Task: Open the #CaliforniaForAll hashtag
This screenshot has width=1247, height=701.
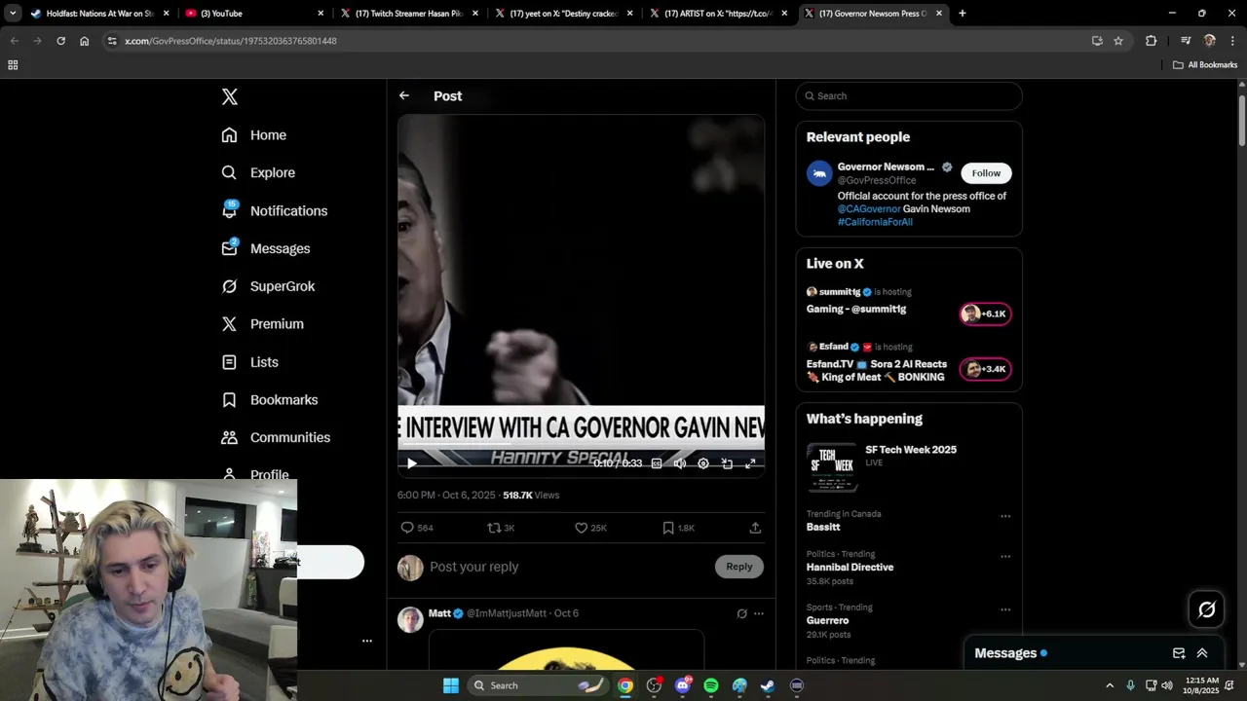Action: coord(875,222)
